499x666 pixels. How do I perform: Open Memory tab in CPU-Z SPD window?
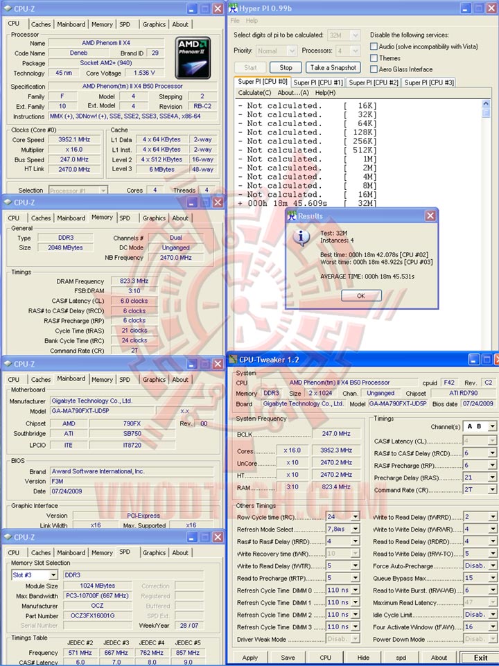102,552
